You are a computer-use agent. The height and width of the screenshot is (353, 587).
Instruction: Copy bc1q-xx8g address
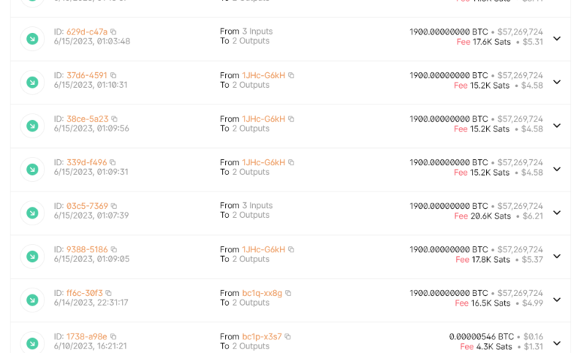(x=288, y=294)
